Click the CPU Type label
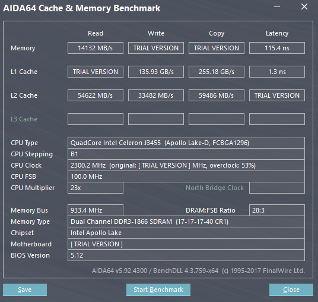The height and width of the screenshot is (302, 318). (24, 143)
